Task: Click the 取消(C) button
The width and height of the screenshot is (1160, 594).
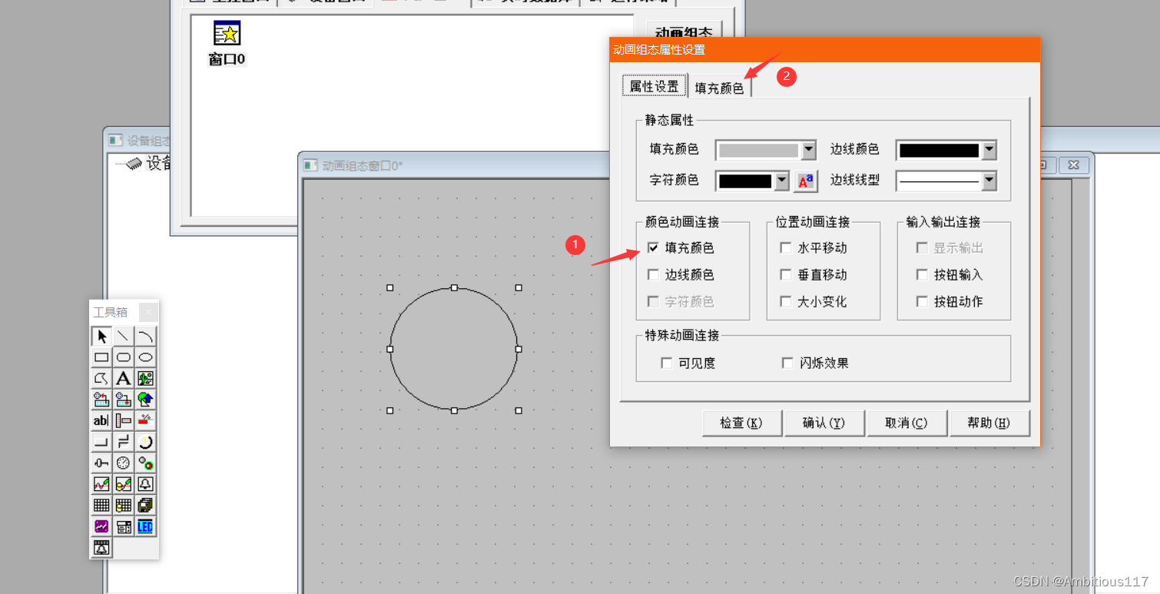Action: pyautogui.click(x=907, y=423)
